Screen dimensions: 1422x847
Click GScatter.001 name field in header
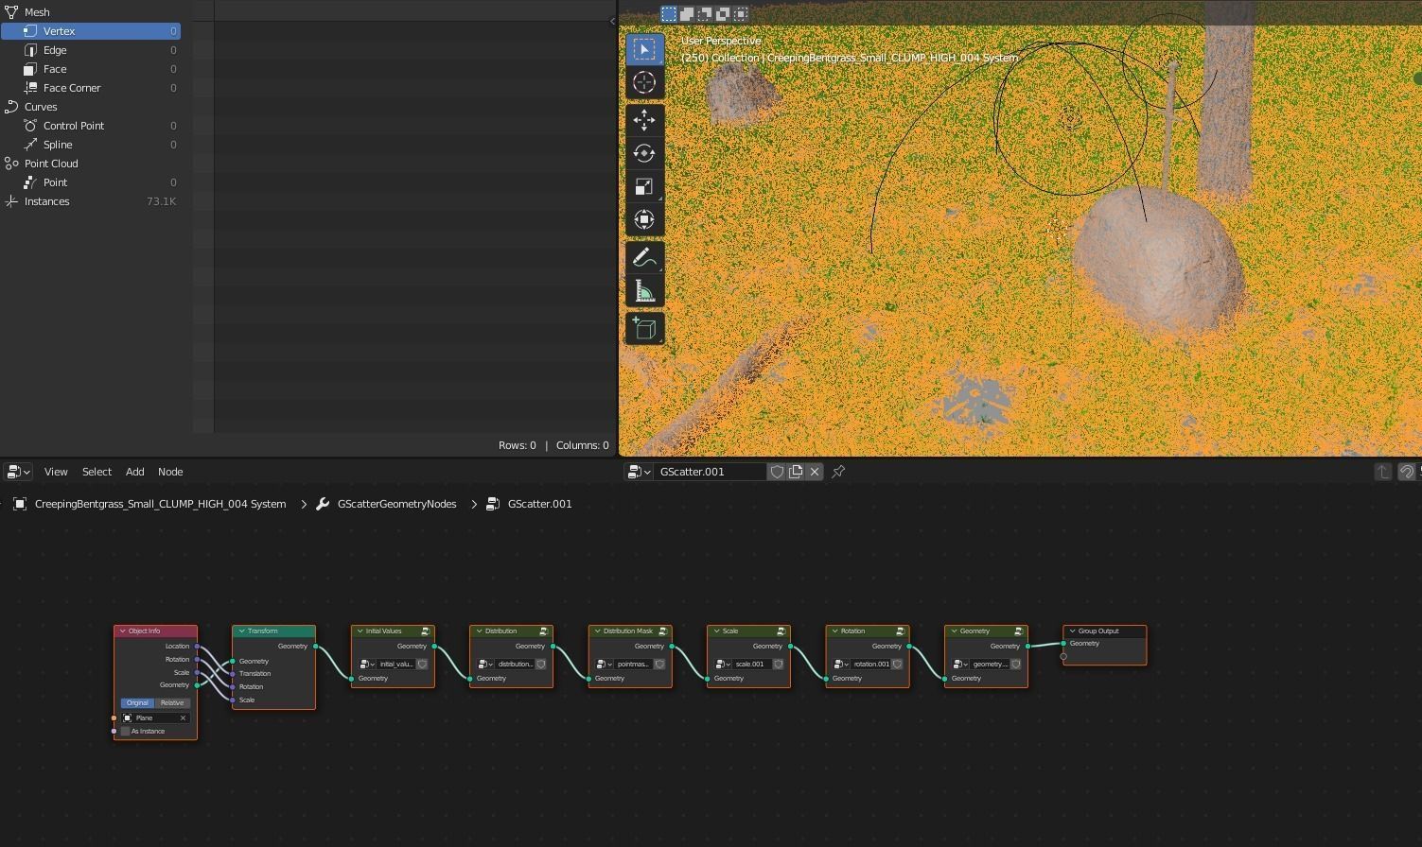click(x=711, y=472)
